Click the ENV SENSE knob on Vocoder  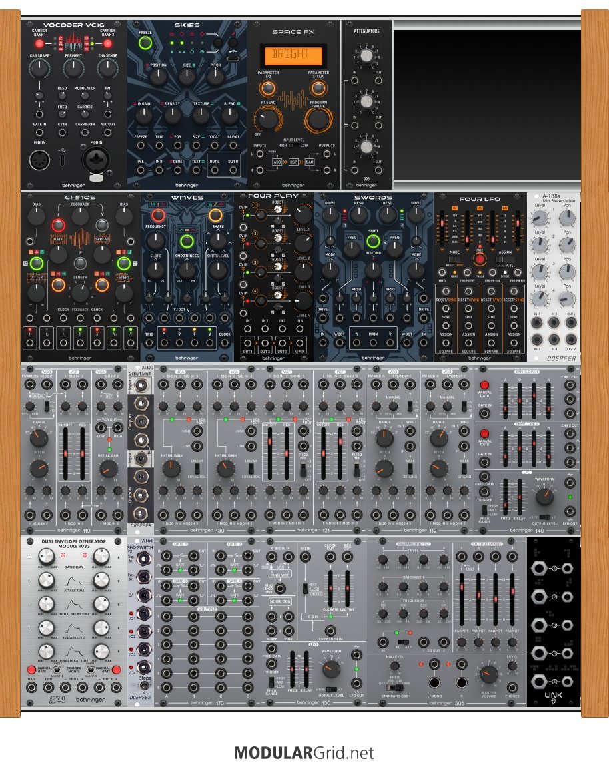(x=107, y=69)
